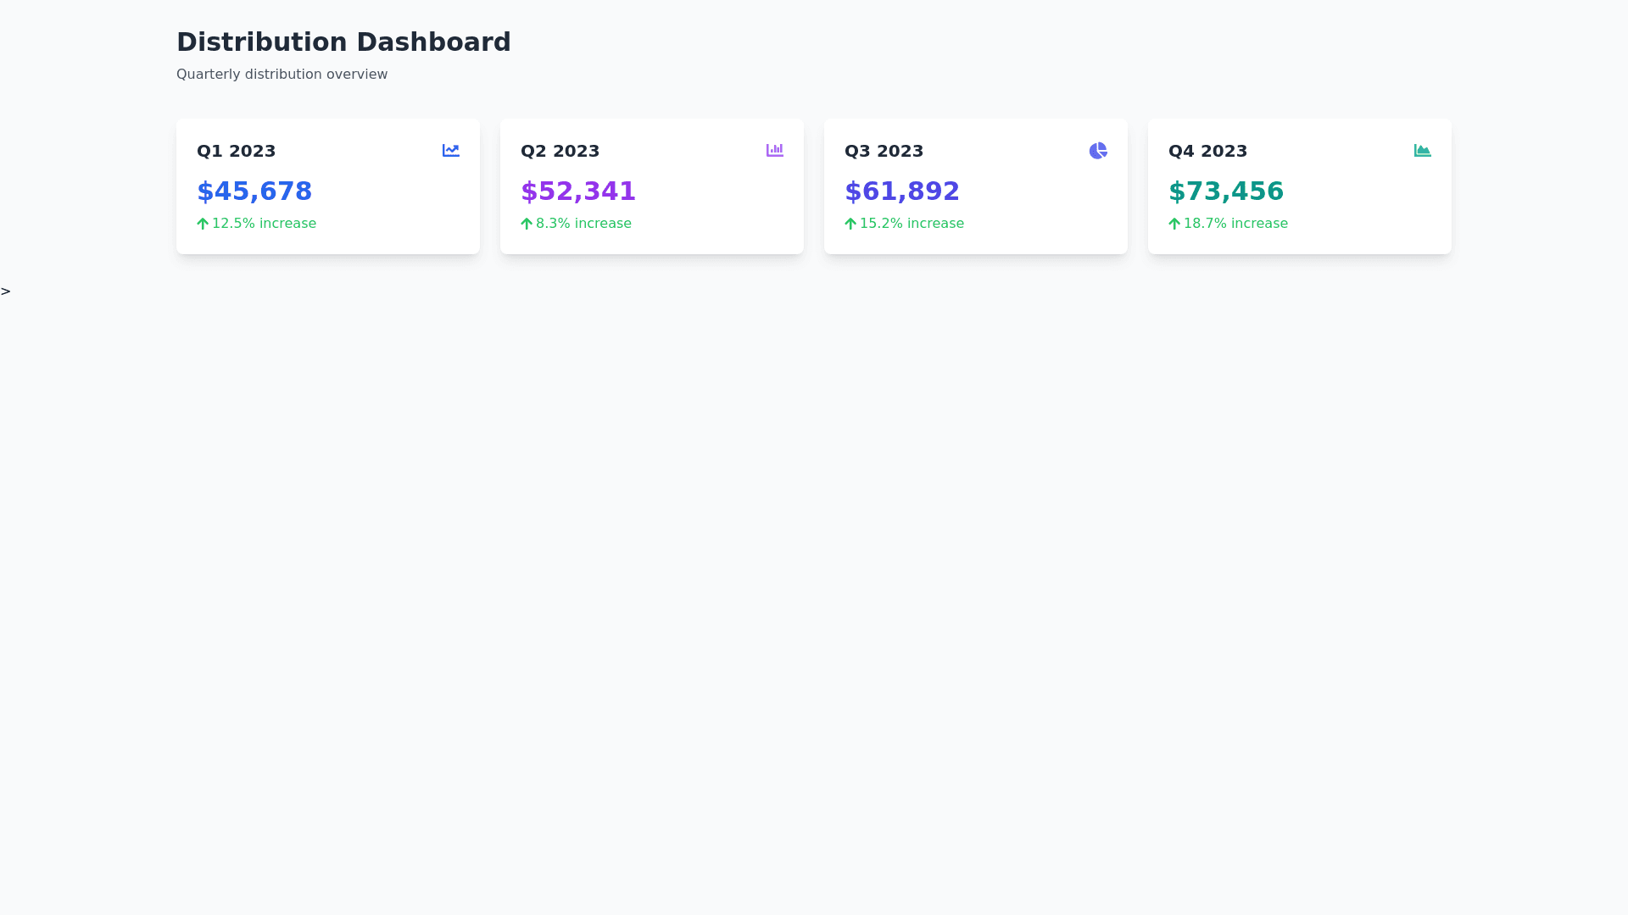Image resolution: width=1628 pixels, height=915 pixels.
Task: Select the $73,456 amount
Action: (1226, 191)
